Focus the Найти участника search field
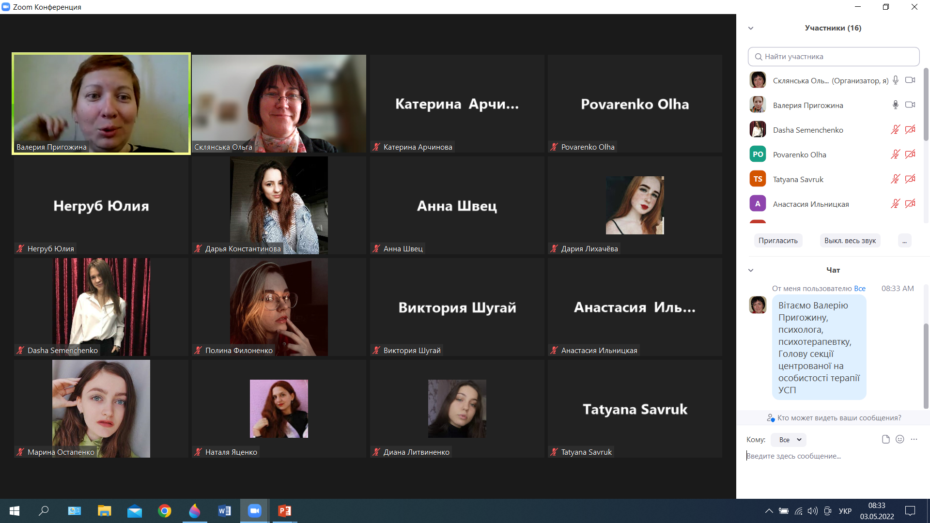The width and height of the screenshot is (930, 523). [834, 57]
